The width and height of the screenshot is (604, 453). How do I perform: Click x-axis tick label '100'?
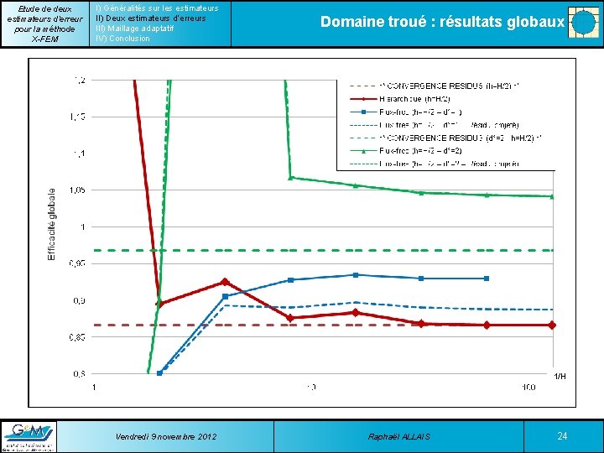click(x=528, y=387)
